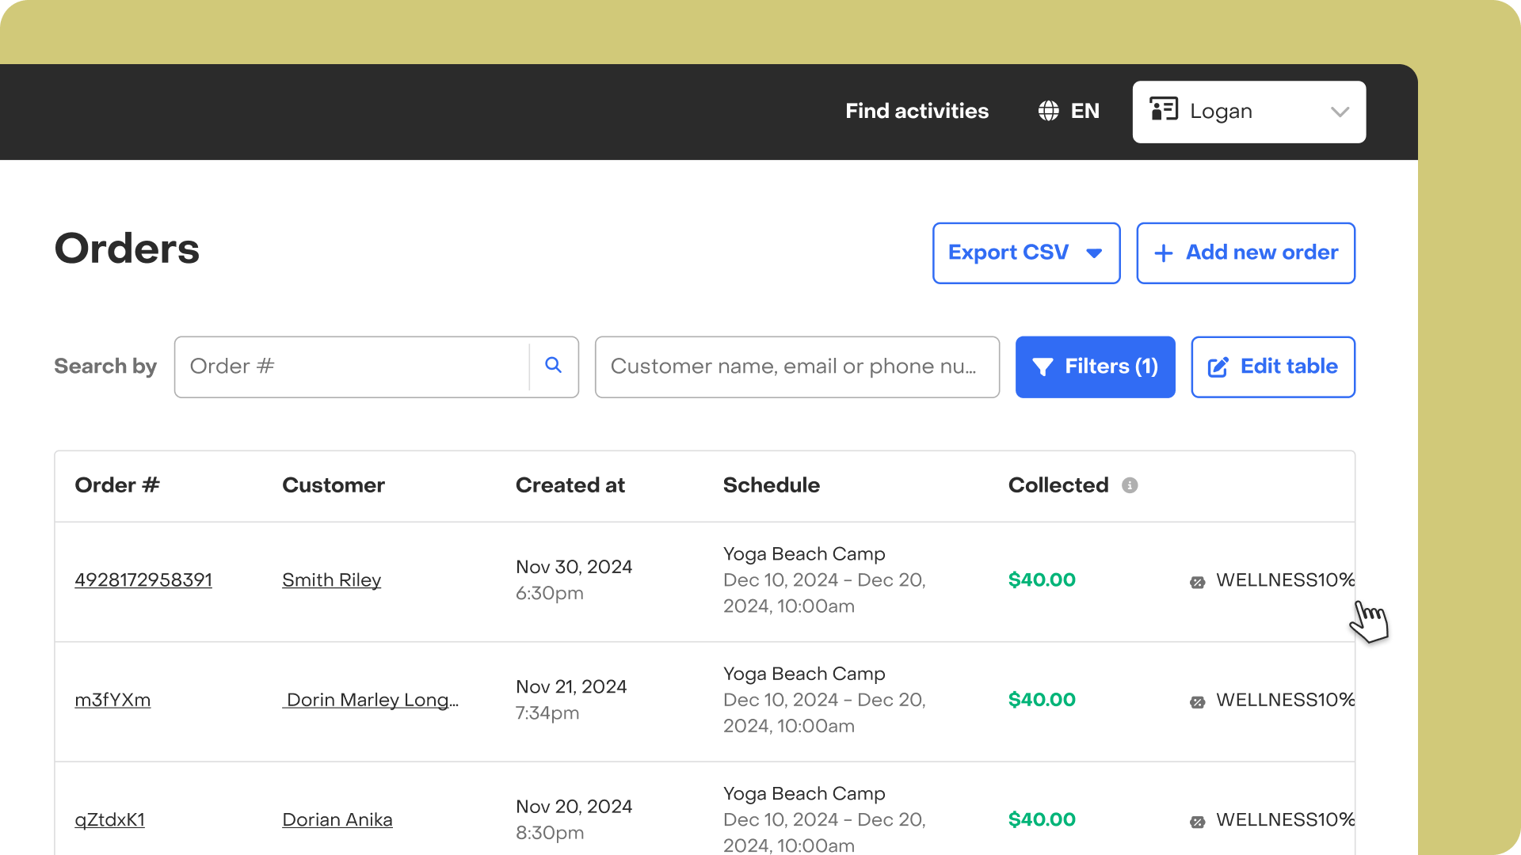The height and width of the screenshot is (855, 1521).
Task: Open order 4928172958391
Action: click(x=143, y=580)
